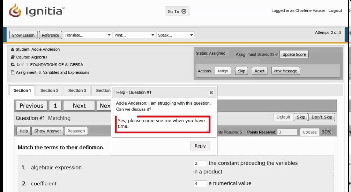
Task: Go to the Next question
Action: [79, 106]
